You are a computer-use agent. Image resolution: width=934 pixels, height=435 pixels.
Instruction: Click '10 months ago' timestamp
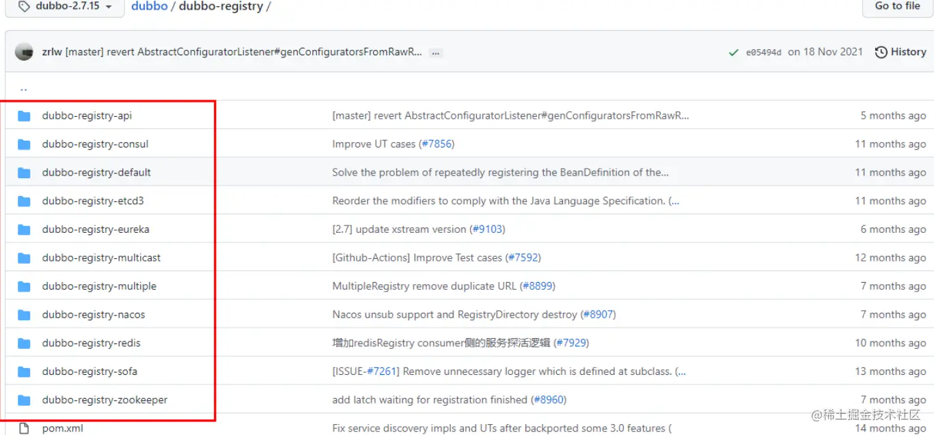[x=890, y=343]
